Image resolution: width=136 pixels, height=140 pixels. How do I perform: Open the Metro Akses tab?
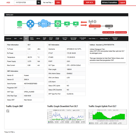tap(32, 39)
